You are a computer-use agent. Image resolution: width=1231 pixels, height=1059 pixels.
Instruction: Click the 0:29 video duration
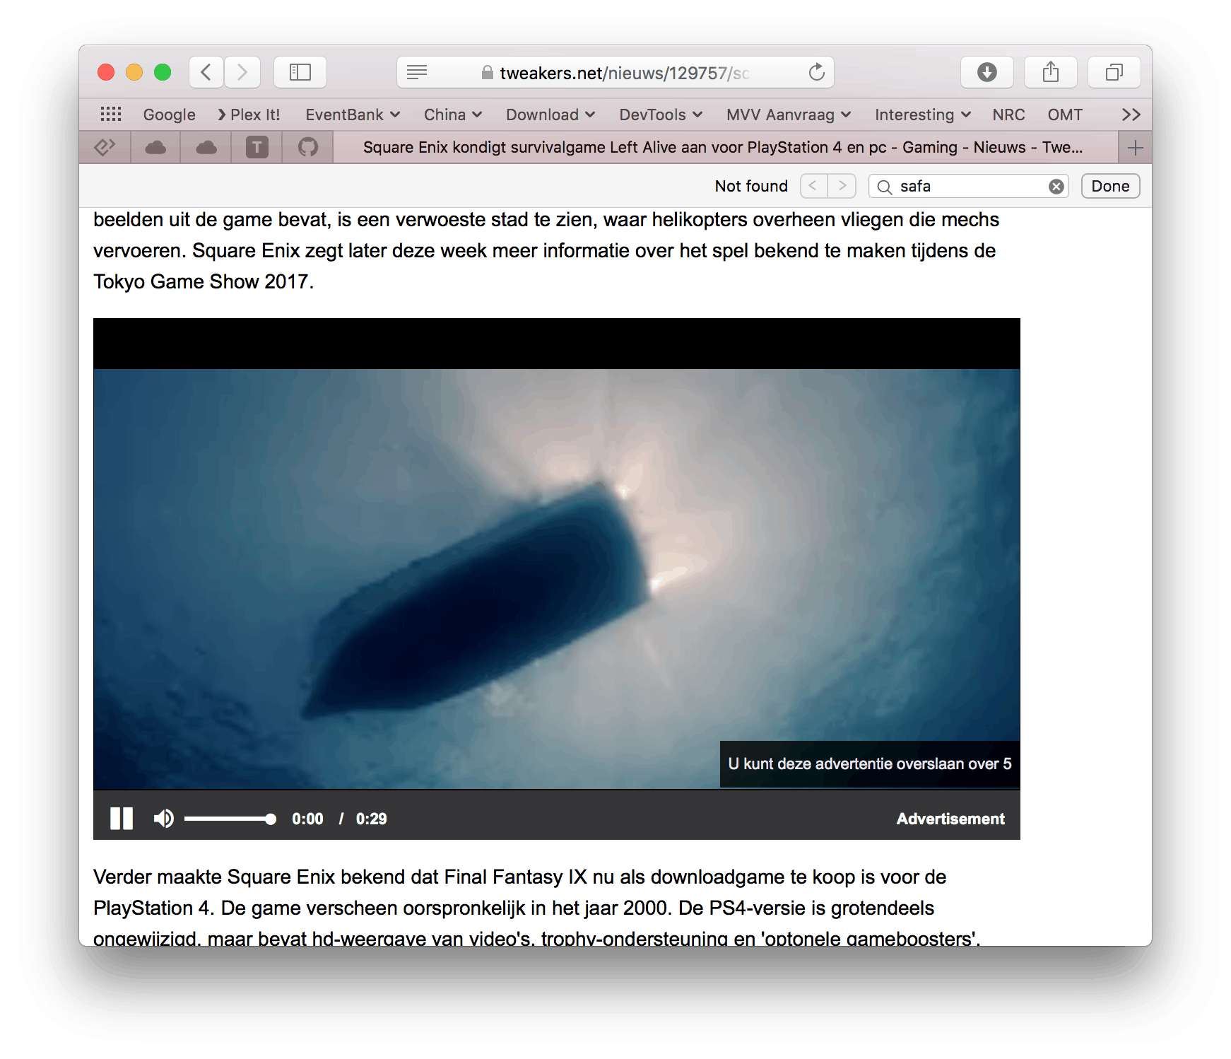click(x=372, y=819)
